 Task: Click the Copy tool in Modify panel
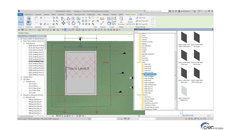click(x=68, y=23)
